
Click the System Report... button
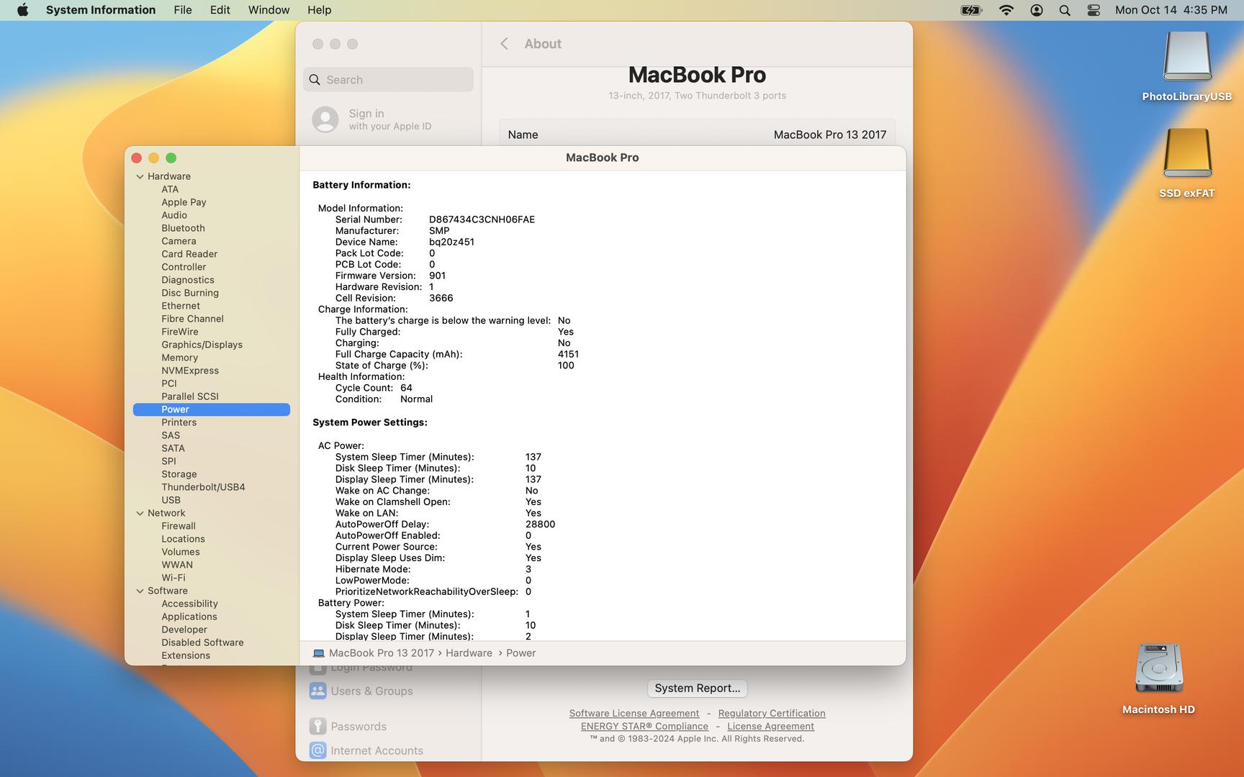click(x=697, y=689)
